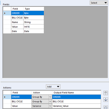Image resolution: width=109 pixels, height=109 pixels.
Task: Select the BILL CYCLE row in Fields table
Action: [x=23, y=18]
